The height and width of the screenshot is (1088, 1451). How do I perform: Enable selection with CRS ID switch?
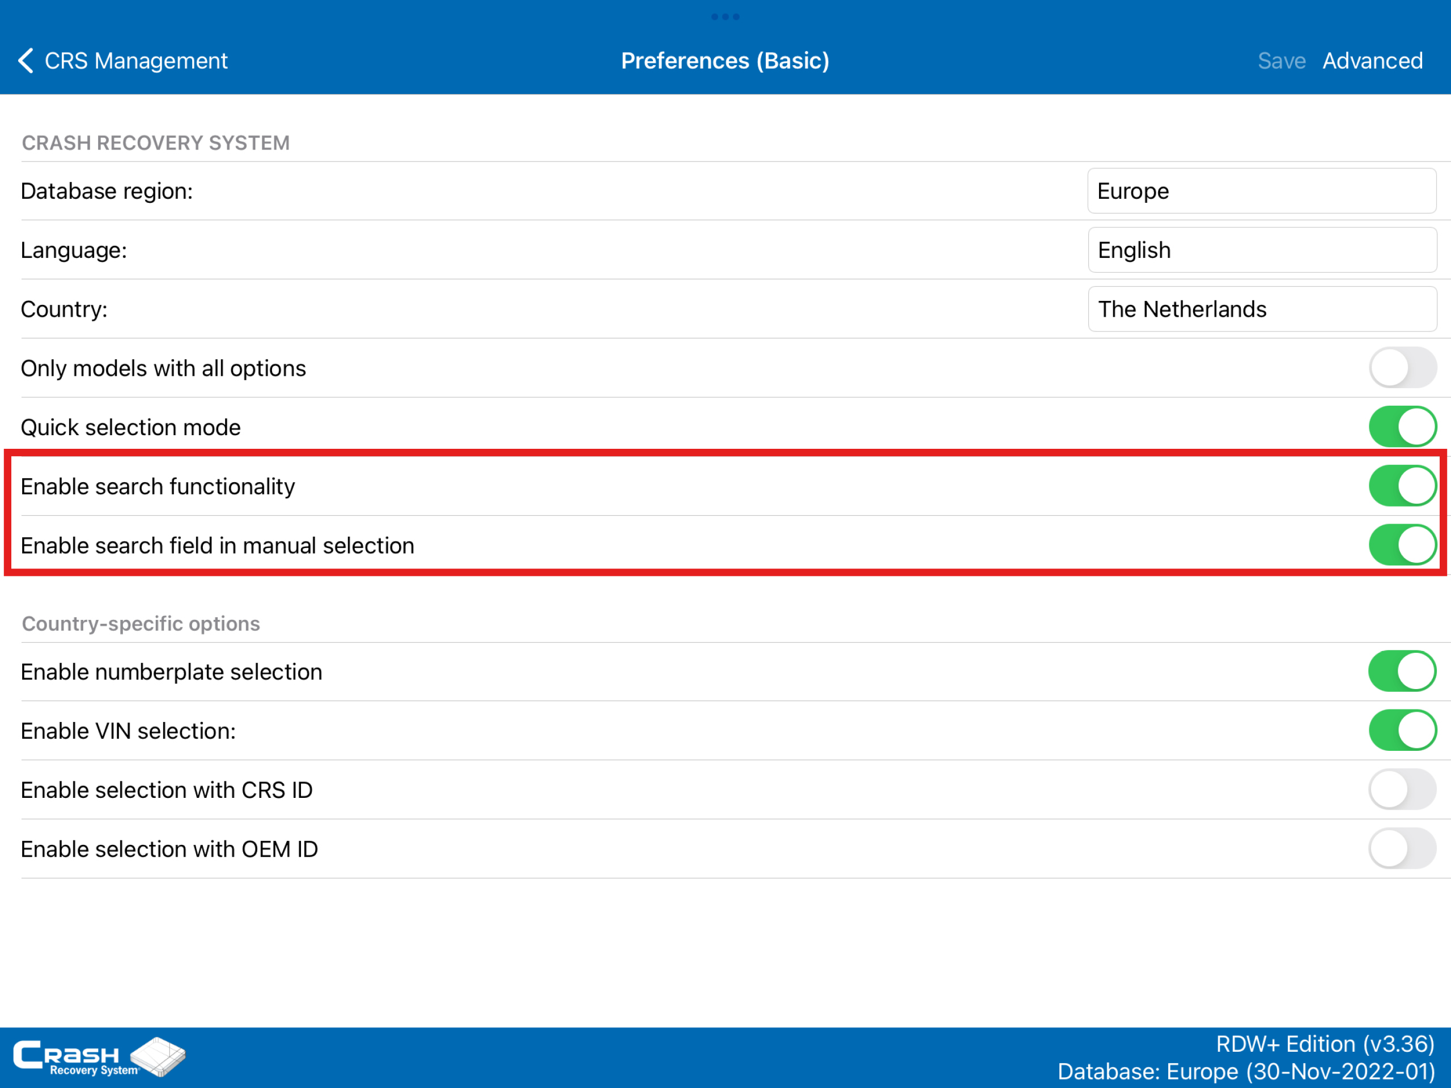tap(1402, 789)
